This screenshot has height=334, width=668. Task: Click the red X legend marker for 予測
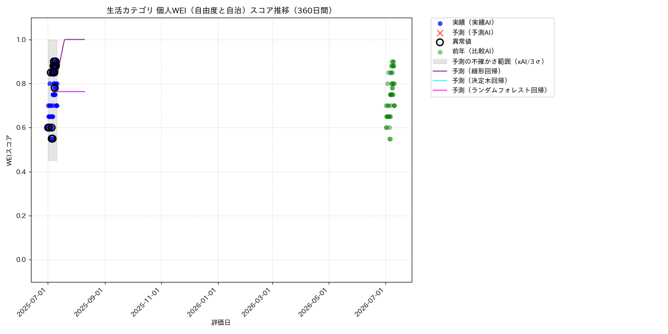pyautogui.click(x=440, y=32)
